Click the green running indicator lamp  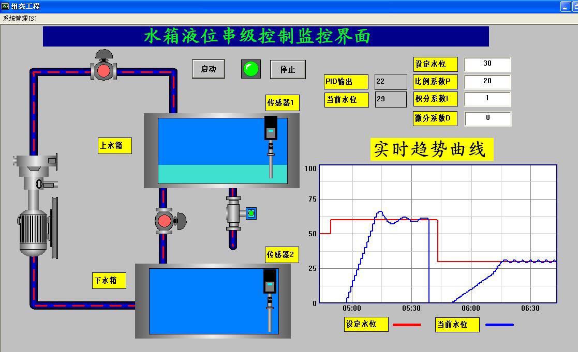[x=251, y=69]
